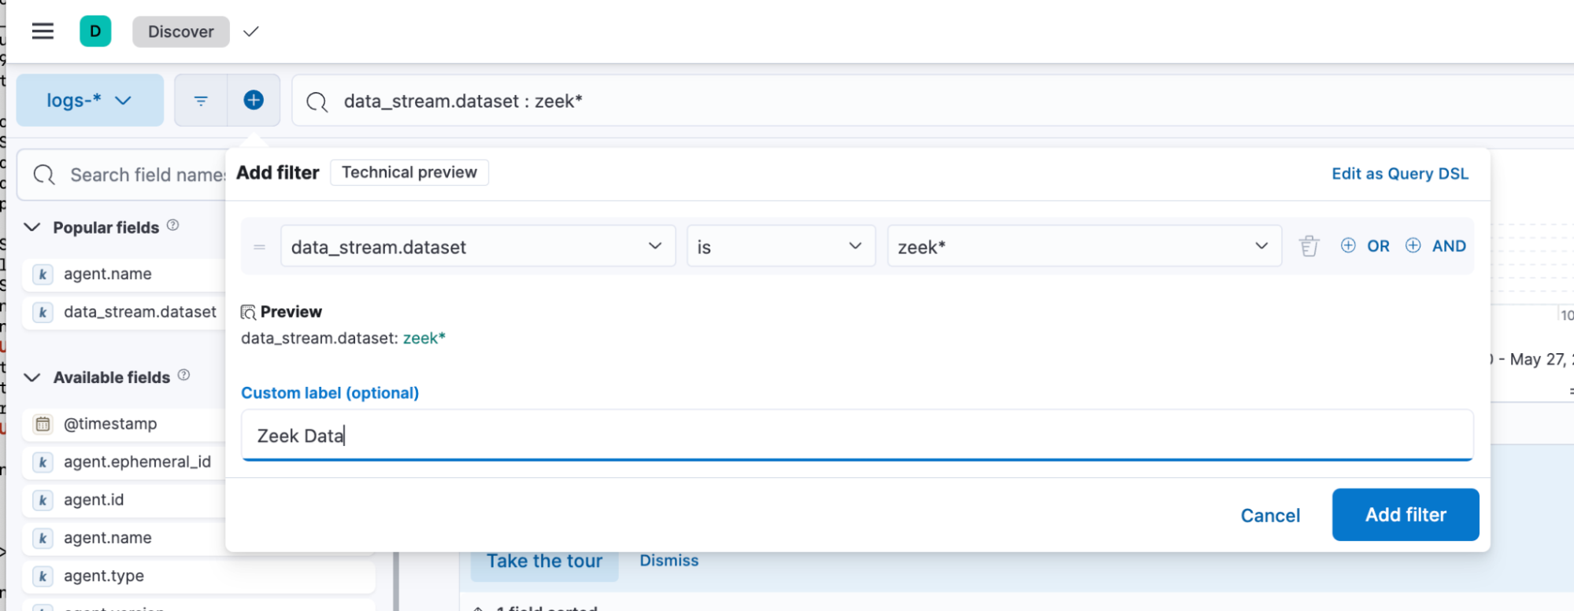Delete the filter row with trash icon

[1309, 246]
